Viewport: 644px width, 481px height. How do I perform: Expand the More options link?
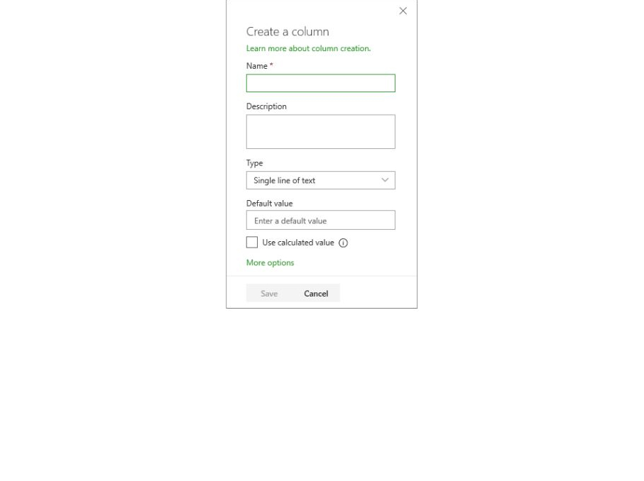point(271,262)
